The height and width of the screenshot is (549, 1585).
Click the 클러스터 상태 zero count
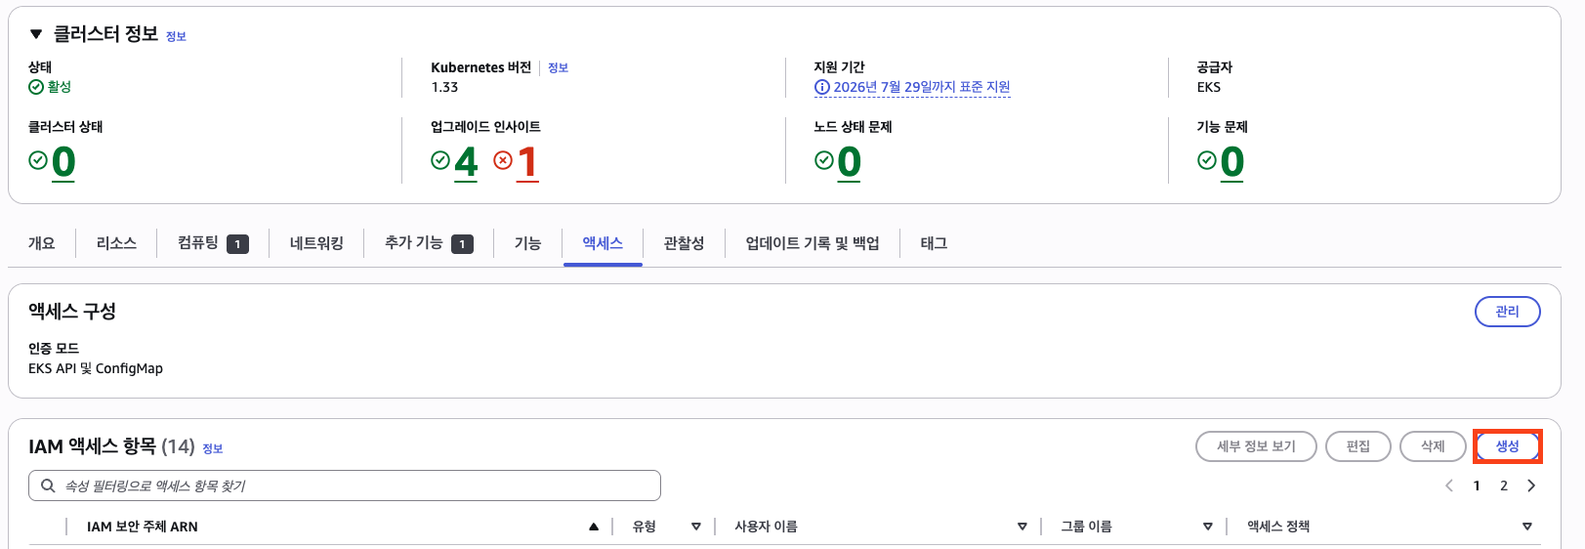coord(63,162)
